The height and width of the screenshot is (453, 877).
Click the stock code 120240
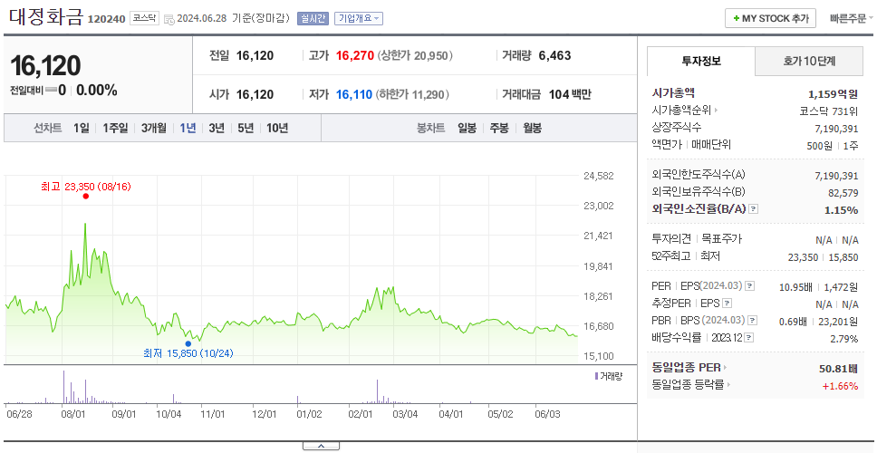coord(106,19)
